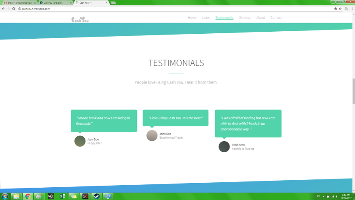The height and width of the screenshot is (200, 355).
Task: Open a new tab button
Action: 113,3
